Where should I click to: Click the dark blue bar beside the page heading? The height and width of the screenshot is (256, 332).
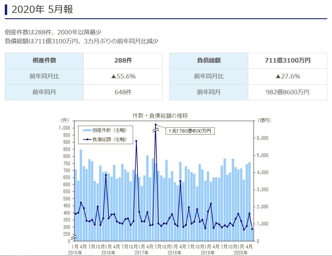6,10
